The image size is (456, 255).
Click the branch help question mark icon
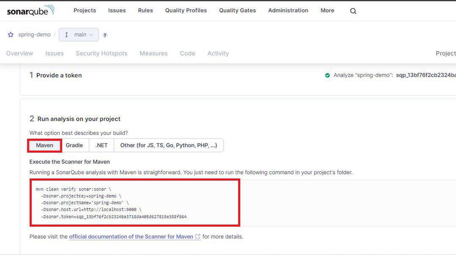coord(105,35)
